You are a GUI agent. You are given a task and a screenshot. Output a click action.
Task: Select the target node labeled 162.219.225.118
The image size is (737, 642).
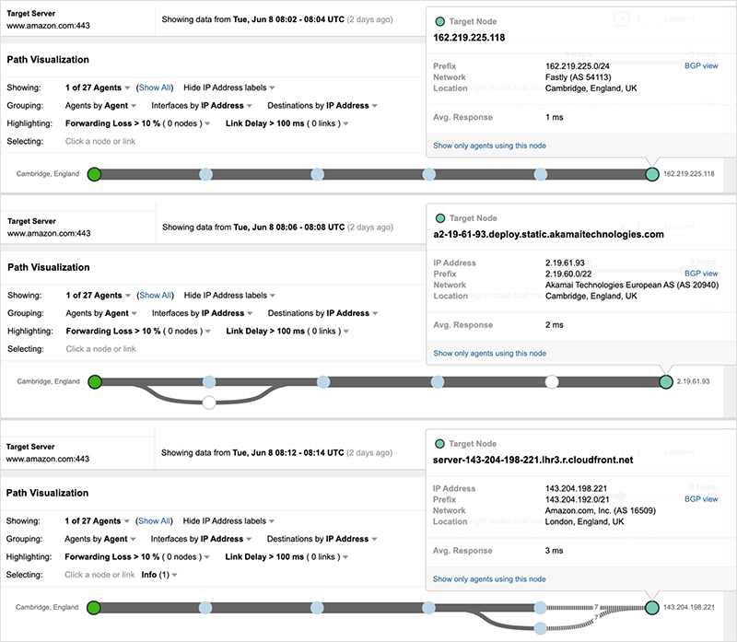pyautogui.click(x=652, y=173)
